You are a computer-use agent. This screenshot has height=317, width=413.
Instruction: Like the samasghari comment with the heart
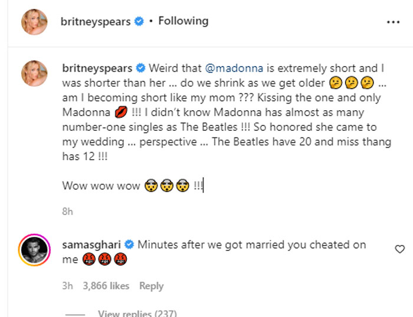tap(399, 249)
